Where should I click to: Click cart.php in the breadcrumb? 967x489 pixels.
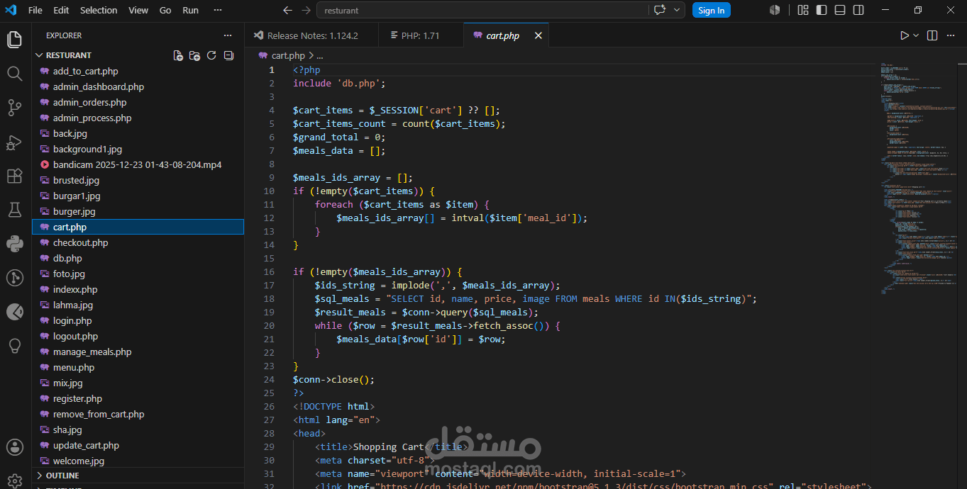[287, 55]
